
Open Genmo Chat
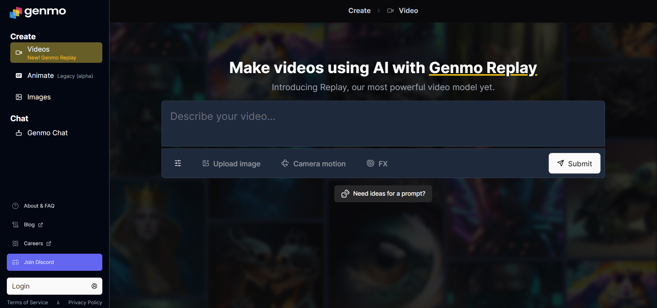(56, 133)
